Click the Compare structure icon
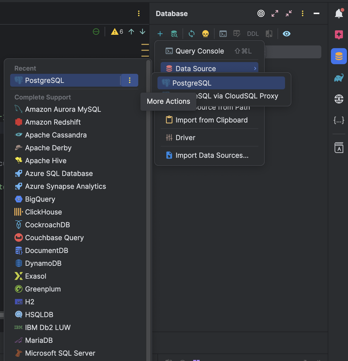The image size is (348, 361). 269,34
